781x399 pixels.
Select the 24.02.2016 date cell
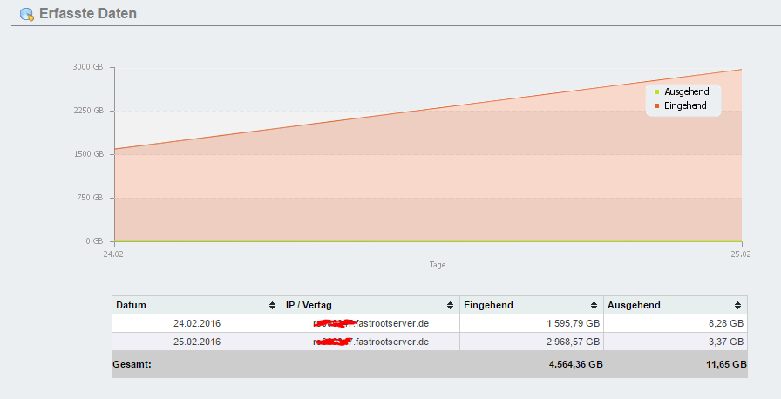[x=196, y=323]
